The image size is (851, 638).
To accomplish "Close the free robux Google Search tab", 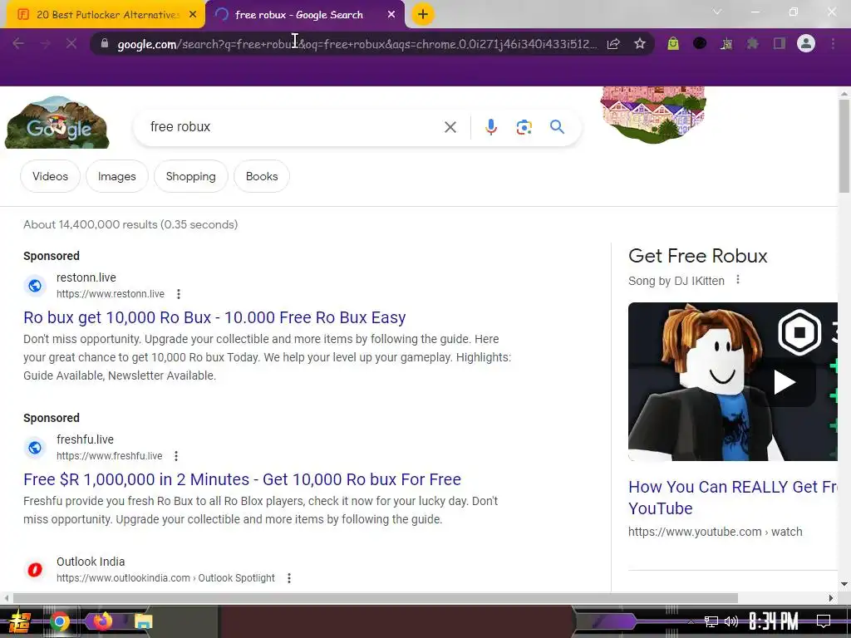I will tap(391, 15).
